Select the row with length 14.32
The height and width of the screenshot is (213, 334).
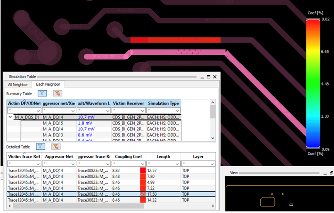click(x=112, y=200)
